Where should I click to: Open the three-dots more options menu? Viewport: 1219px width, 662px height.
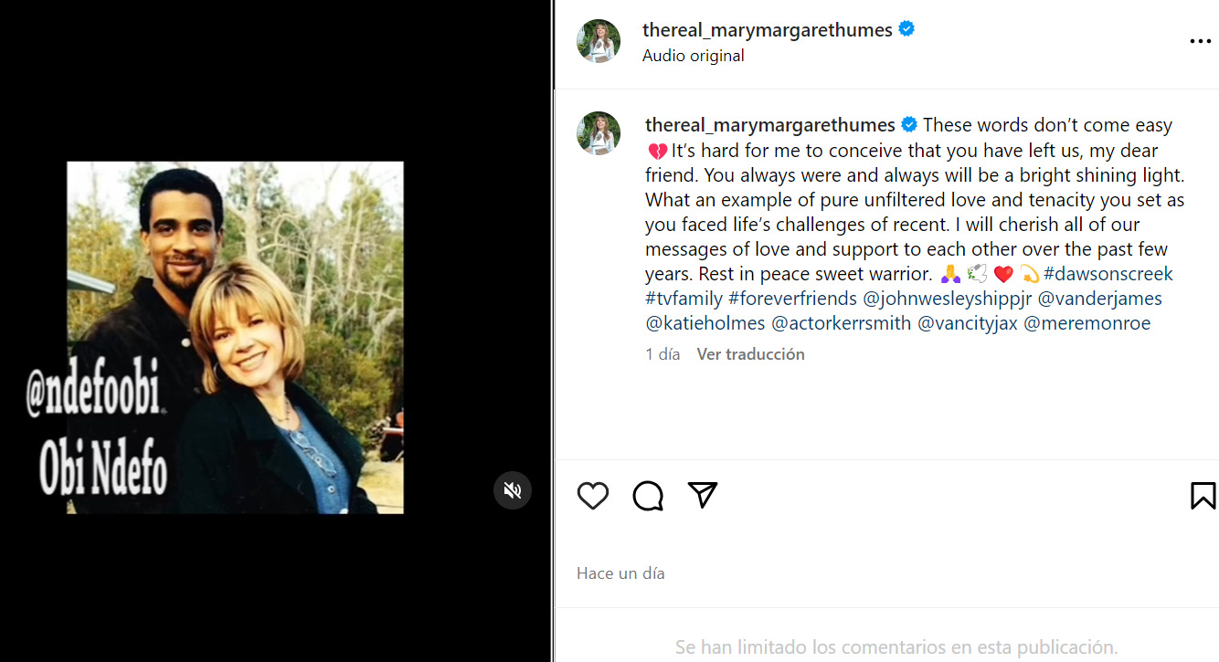[x=1199, y=41]
